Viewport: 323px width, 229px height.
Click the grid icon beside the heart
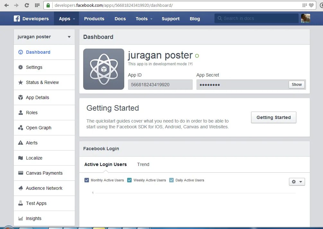(x=304, y=5)
